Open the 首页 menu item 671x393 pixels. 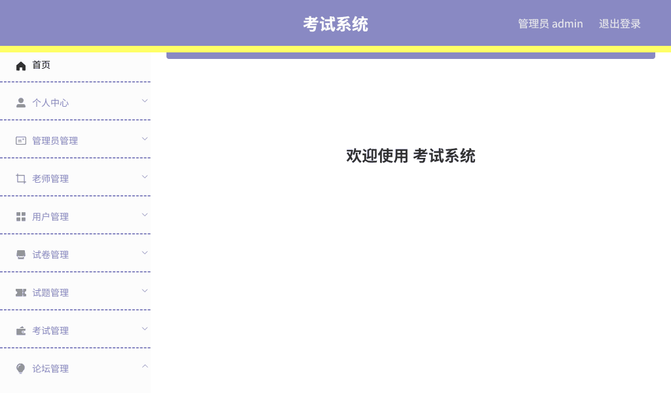[41, 65]
